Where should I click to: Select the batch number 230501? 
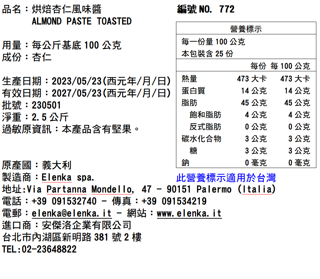coord(46,105)
